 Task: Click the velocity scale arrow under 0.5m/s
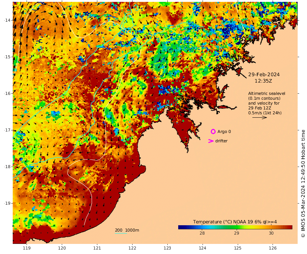(259, 117)
